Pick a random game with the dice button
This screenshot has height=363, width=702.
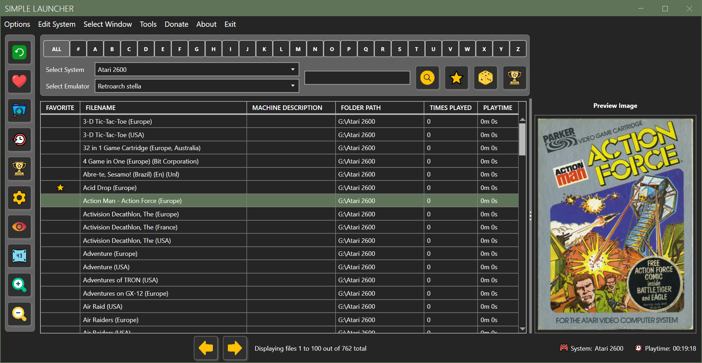486,78
